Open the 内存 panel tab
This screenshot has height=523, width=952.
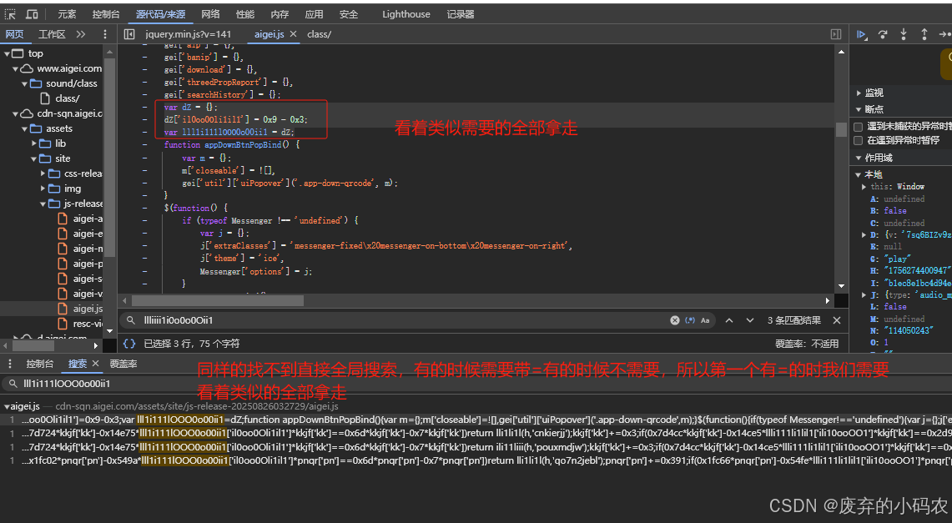280,14
